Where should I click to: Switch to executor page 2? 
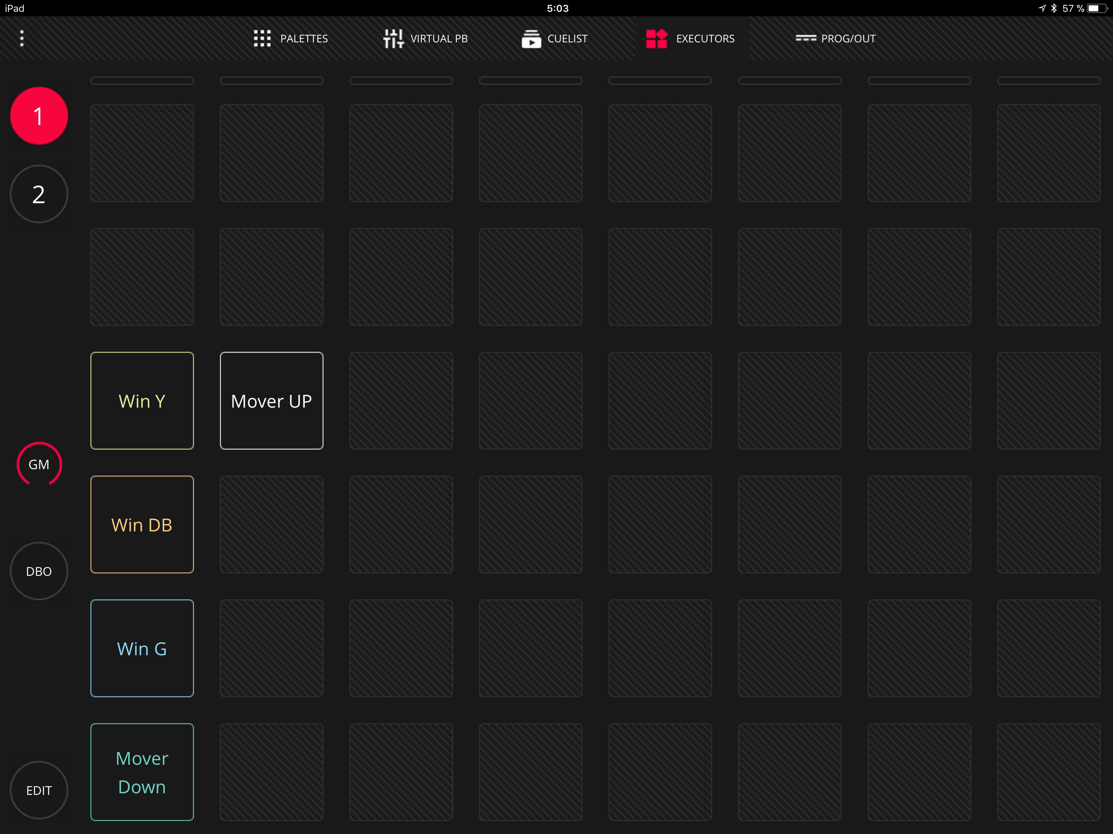39,194
